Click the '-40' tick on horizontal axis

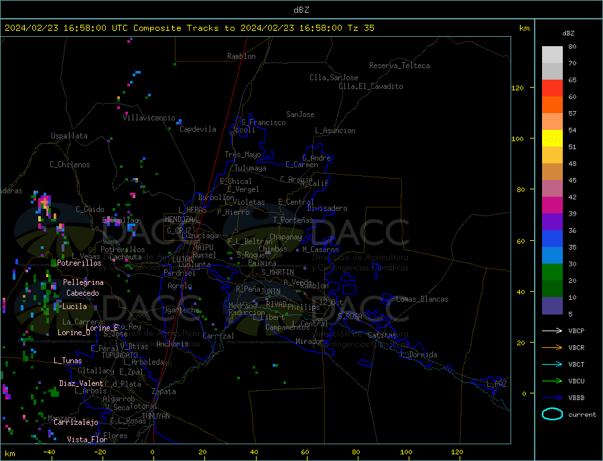pos(49,452)
